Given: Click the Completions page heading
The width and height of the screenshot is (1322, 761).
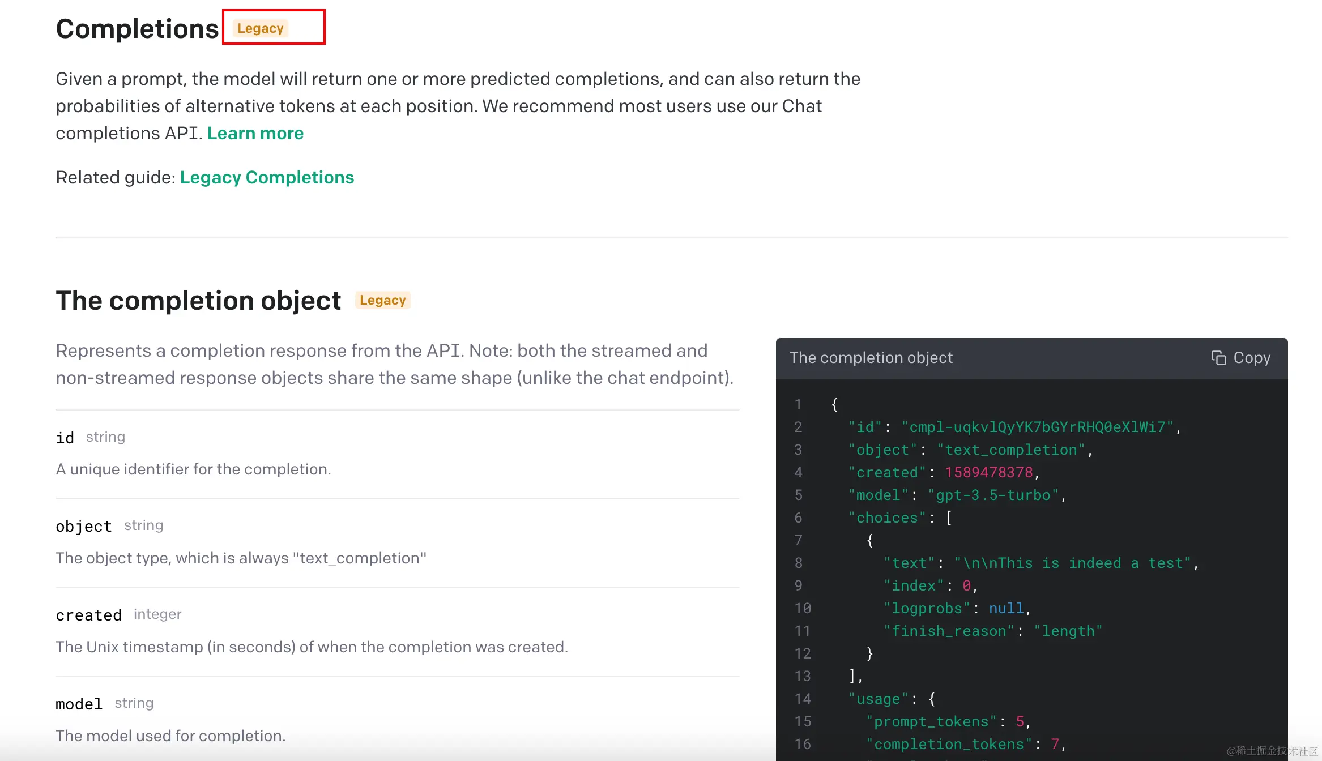Looking at the screenshot, I should point(137,28).
